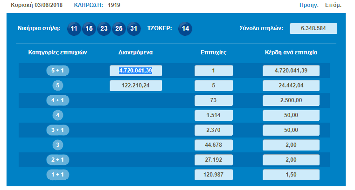The height and width of the screenshot is (190, 355).
Task: Select the 1 + 1 category badge
Action: pos(58,175)
